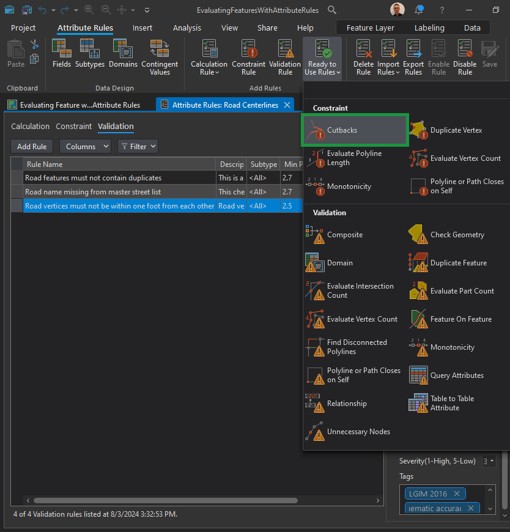
Task: Select the road name missing rule row
Action: [93, 192]
